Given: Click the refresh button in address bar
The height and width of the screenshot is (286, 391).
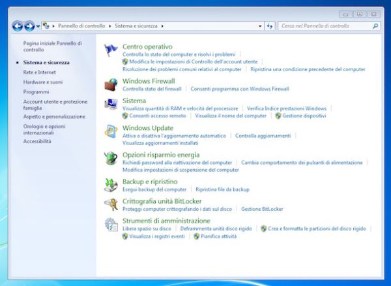Looking at the screenshot, I should (270, 26).
